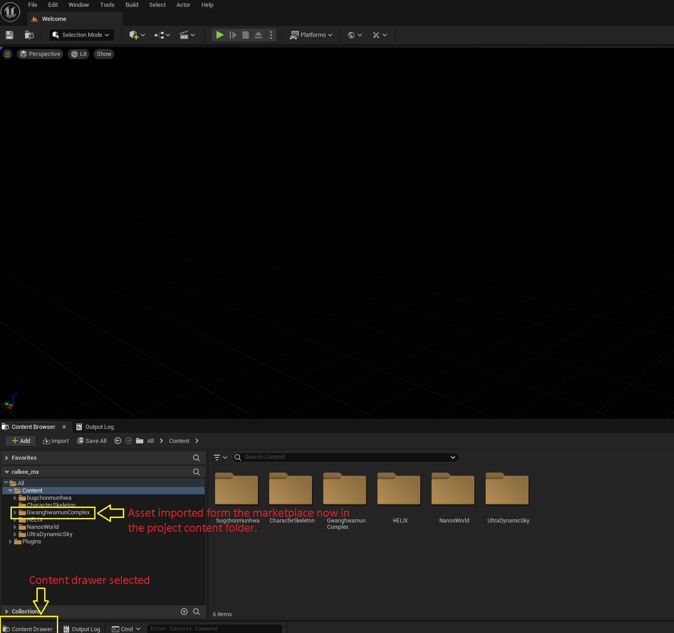Open the Cinematics clapperboard dropdown
674x633 pixels.
pos(187,35)
